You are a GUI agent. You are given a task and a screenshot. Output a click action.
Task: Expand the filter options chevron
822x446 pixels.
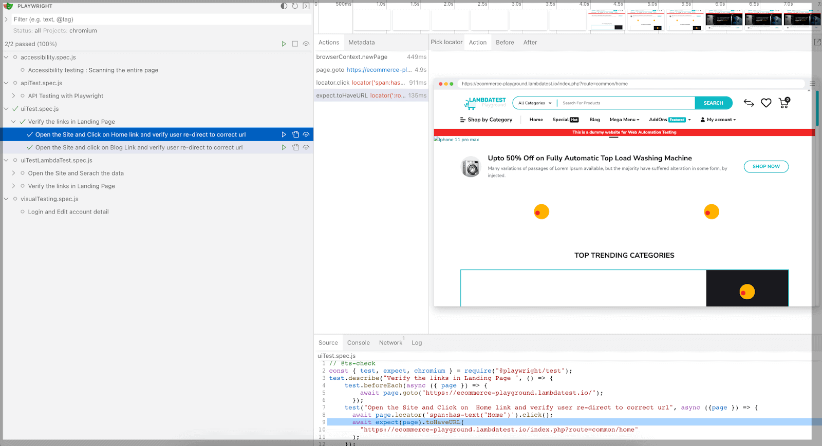[x=6, y=20]
